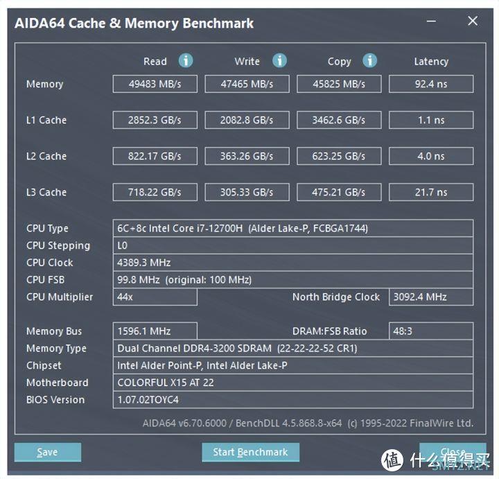Image resolution: width=499 pixels, height=479 pixels.
Task: Click DRAM:FSB Ratio value 48:3
Action: click(x=431, y=331)
